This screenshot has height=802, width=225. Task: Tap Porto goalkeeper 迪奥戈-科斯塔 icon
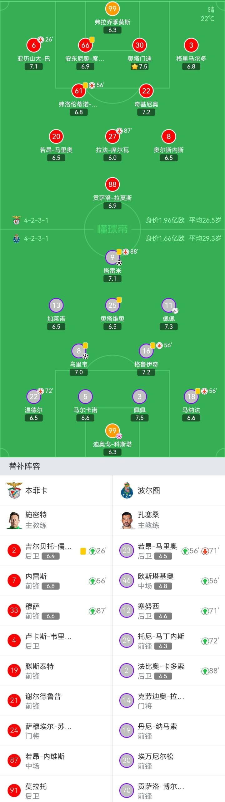point(112,431)
